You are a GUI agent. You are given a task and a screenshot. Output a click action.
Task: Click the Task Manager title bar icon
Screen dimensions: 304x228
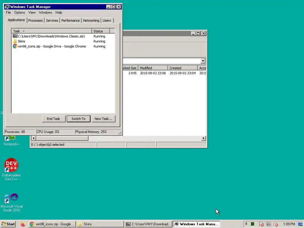tap(7, 7)
